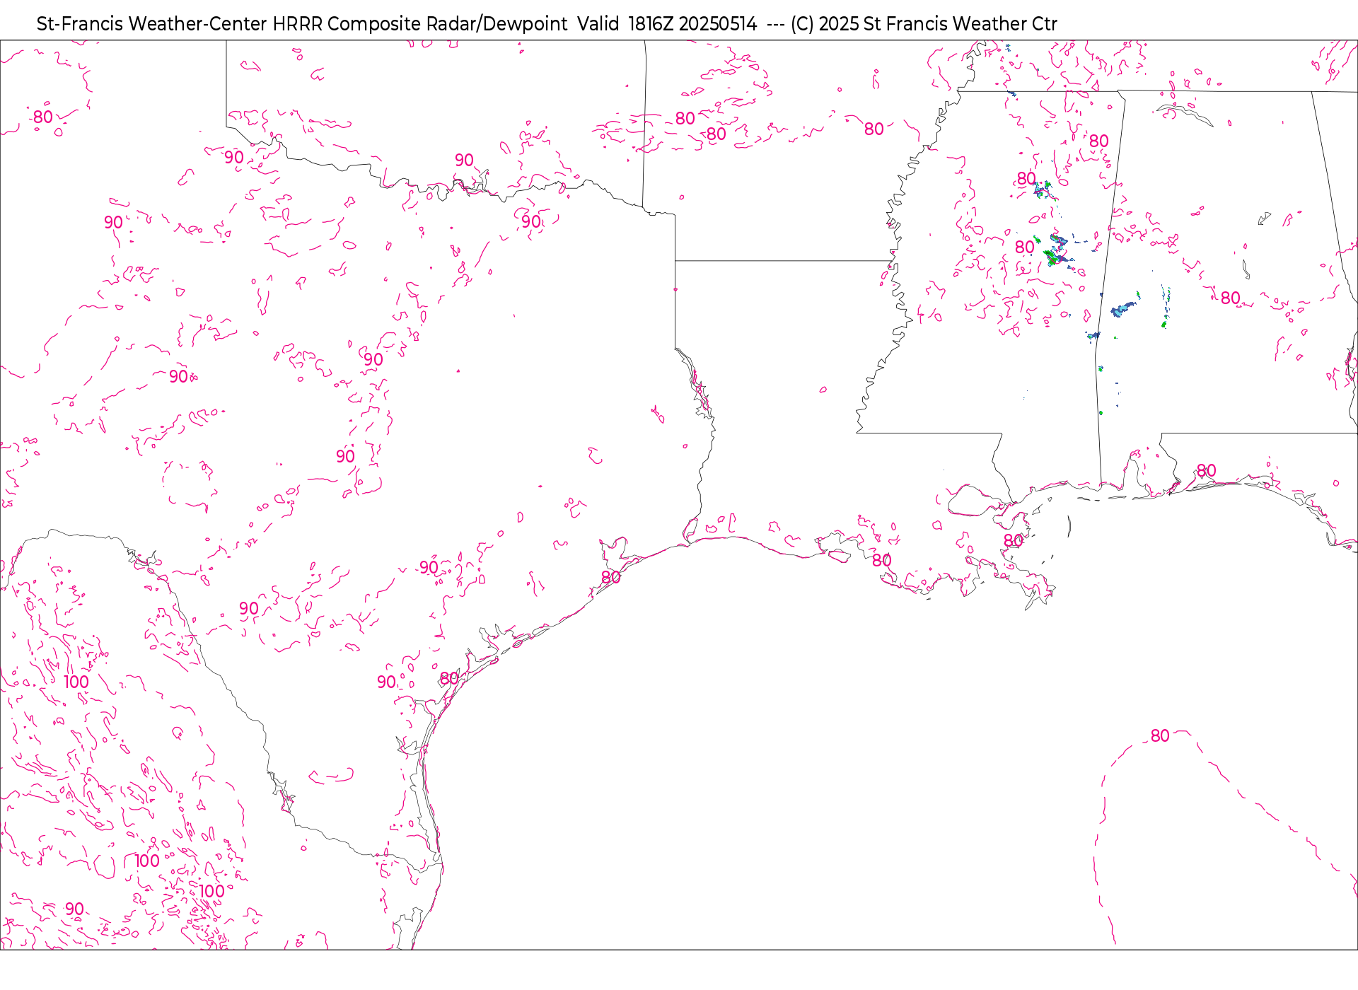This screenshot has width=1358, height=990.
Task: Click the 'Valid 1816Z 20250514' timestamp text
Action: click(667, 24)
